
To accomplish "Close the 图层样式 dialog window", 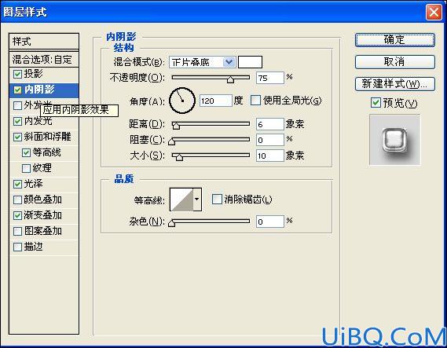I will (434, 13).
